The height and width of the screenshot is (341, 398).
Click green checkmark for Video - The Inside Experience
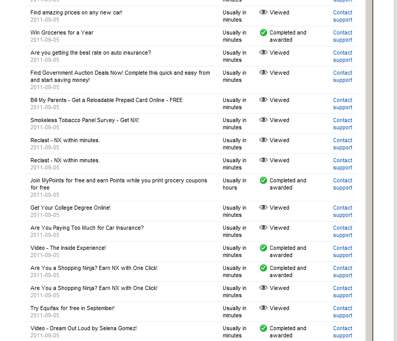[263, 248]
